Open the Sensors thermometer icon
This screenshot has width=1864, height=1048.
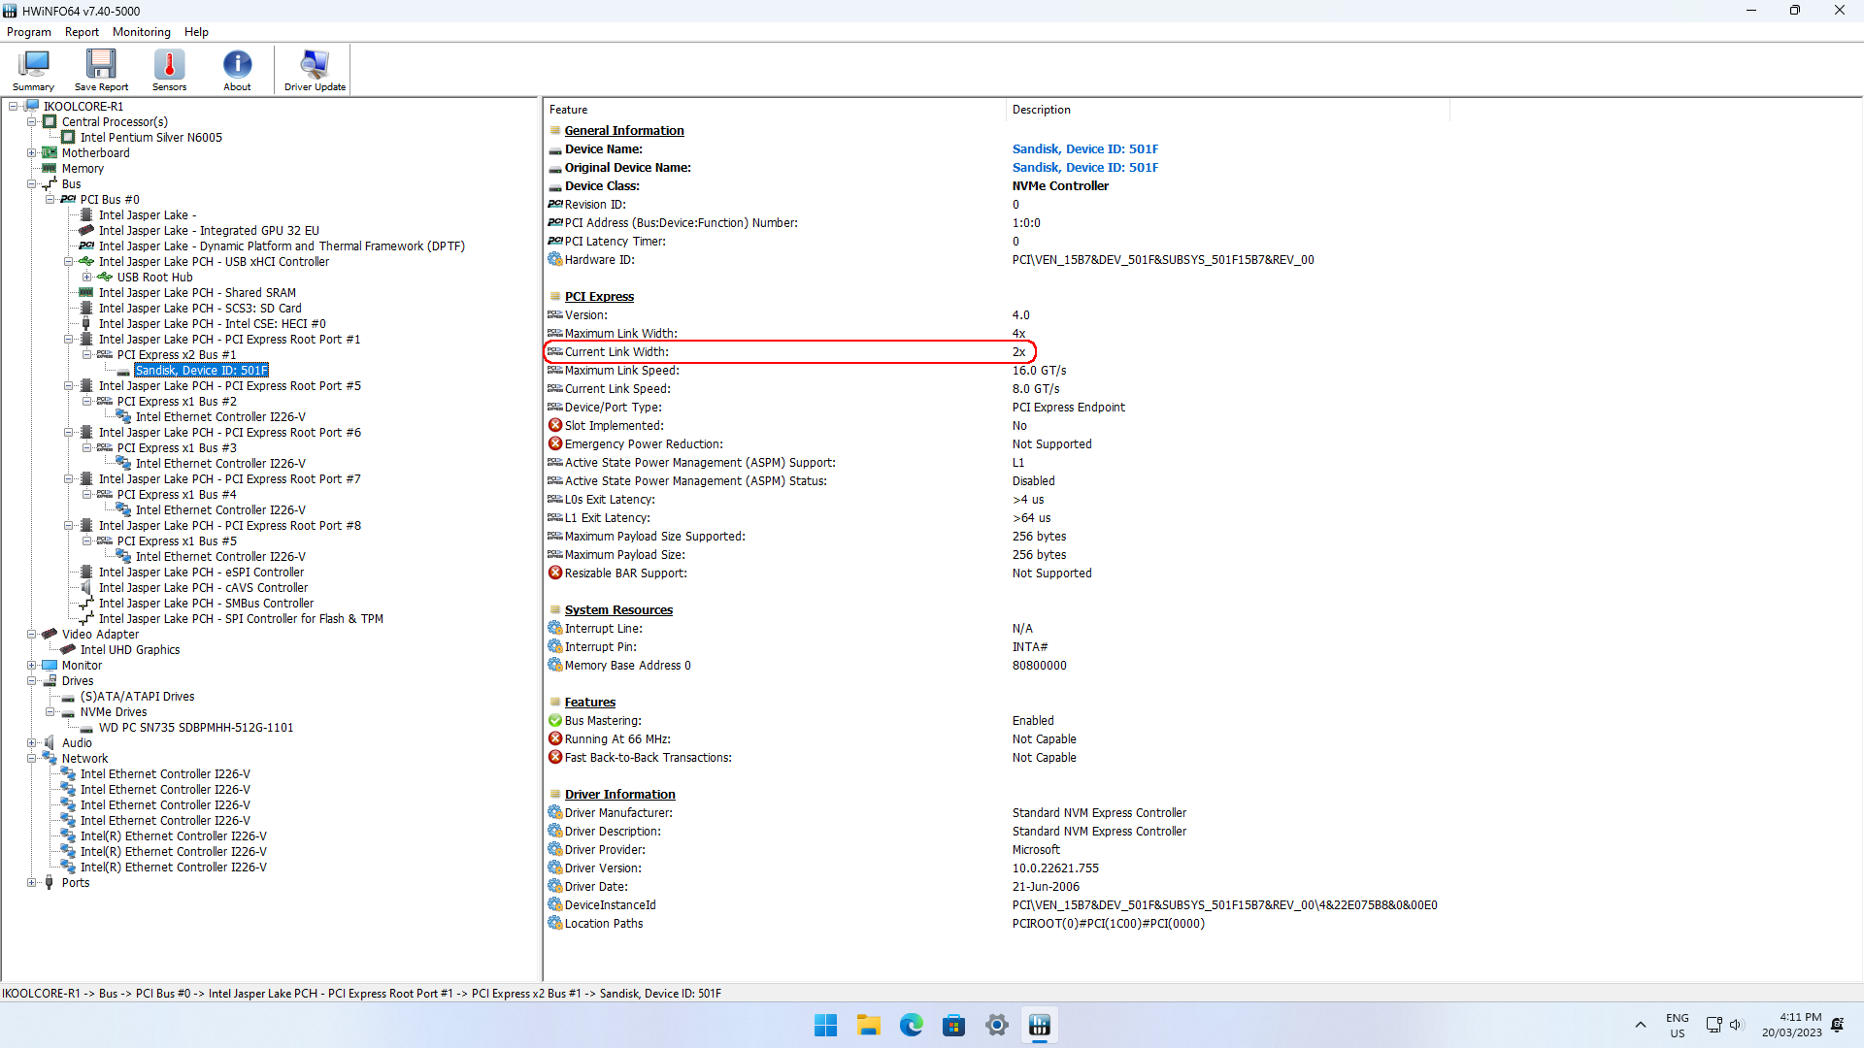[x=169, y=70]
